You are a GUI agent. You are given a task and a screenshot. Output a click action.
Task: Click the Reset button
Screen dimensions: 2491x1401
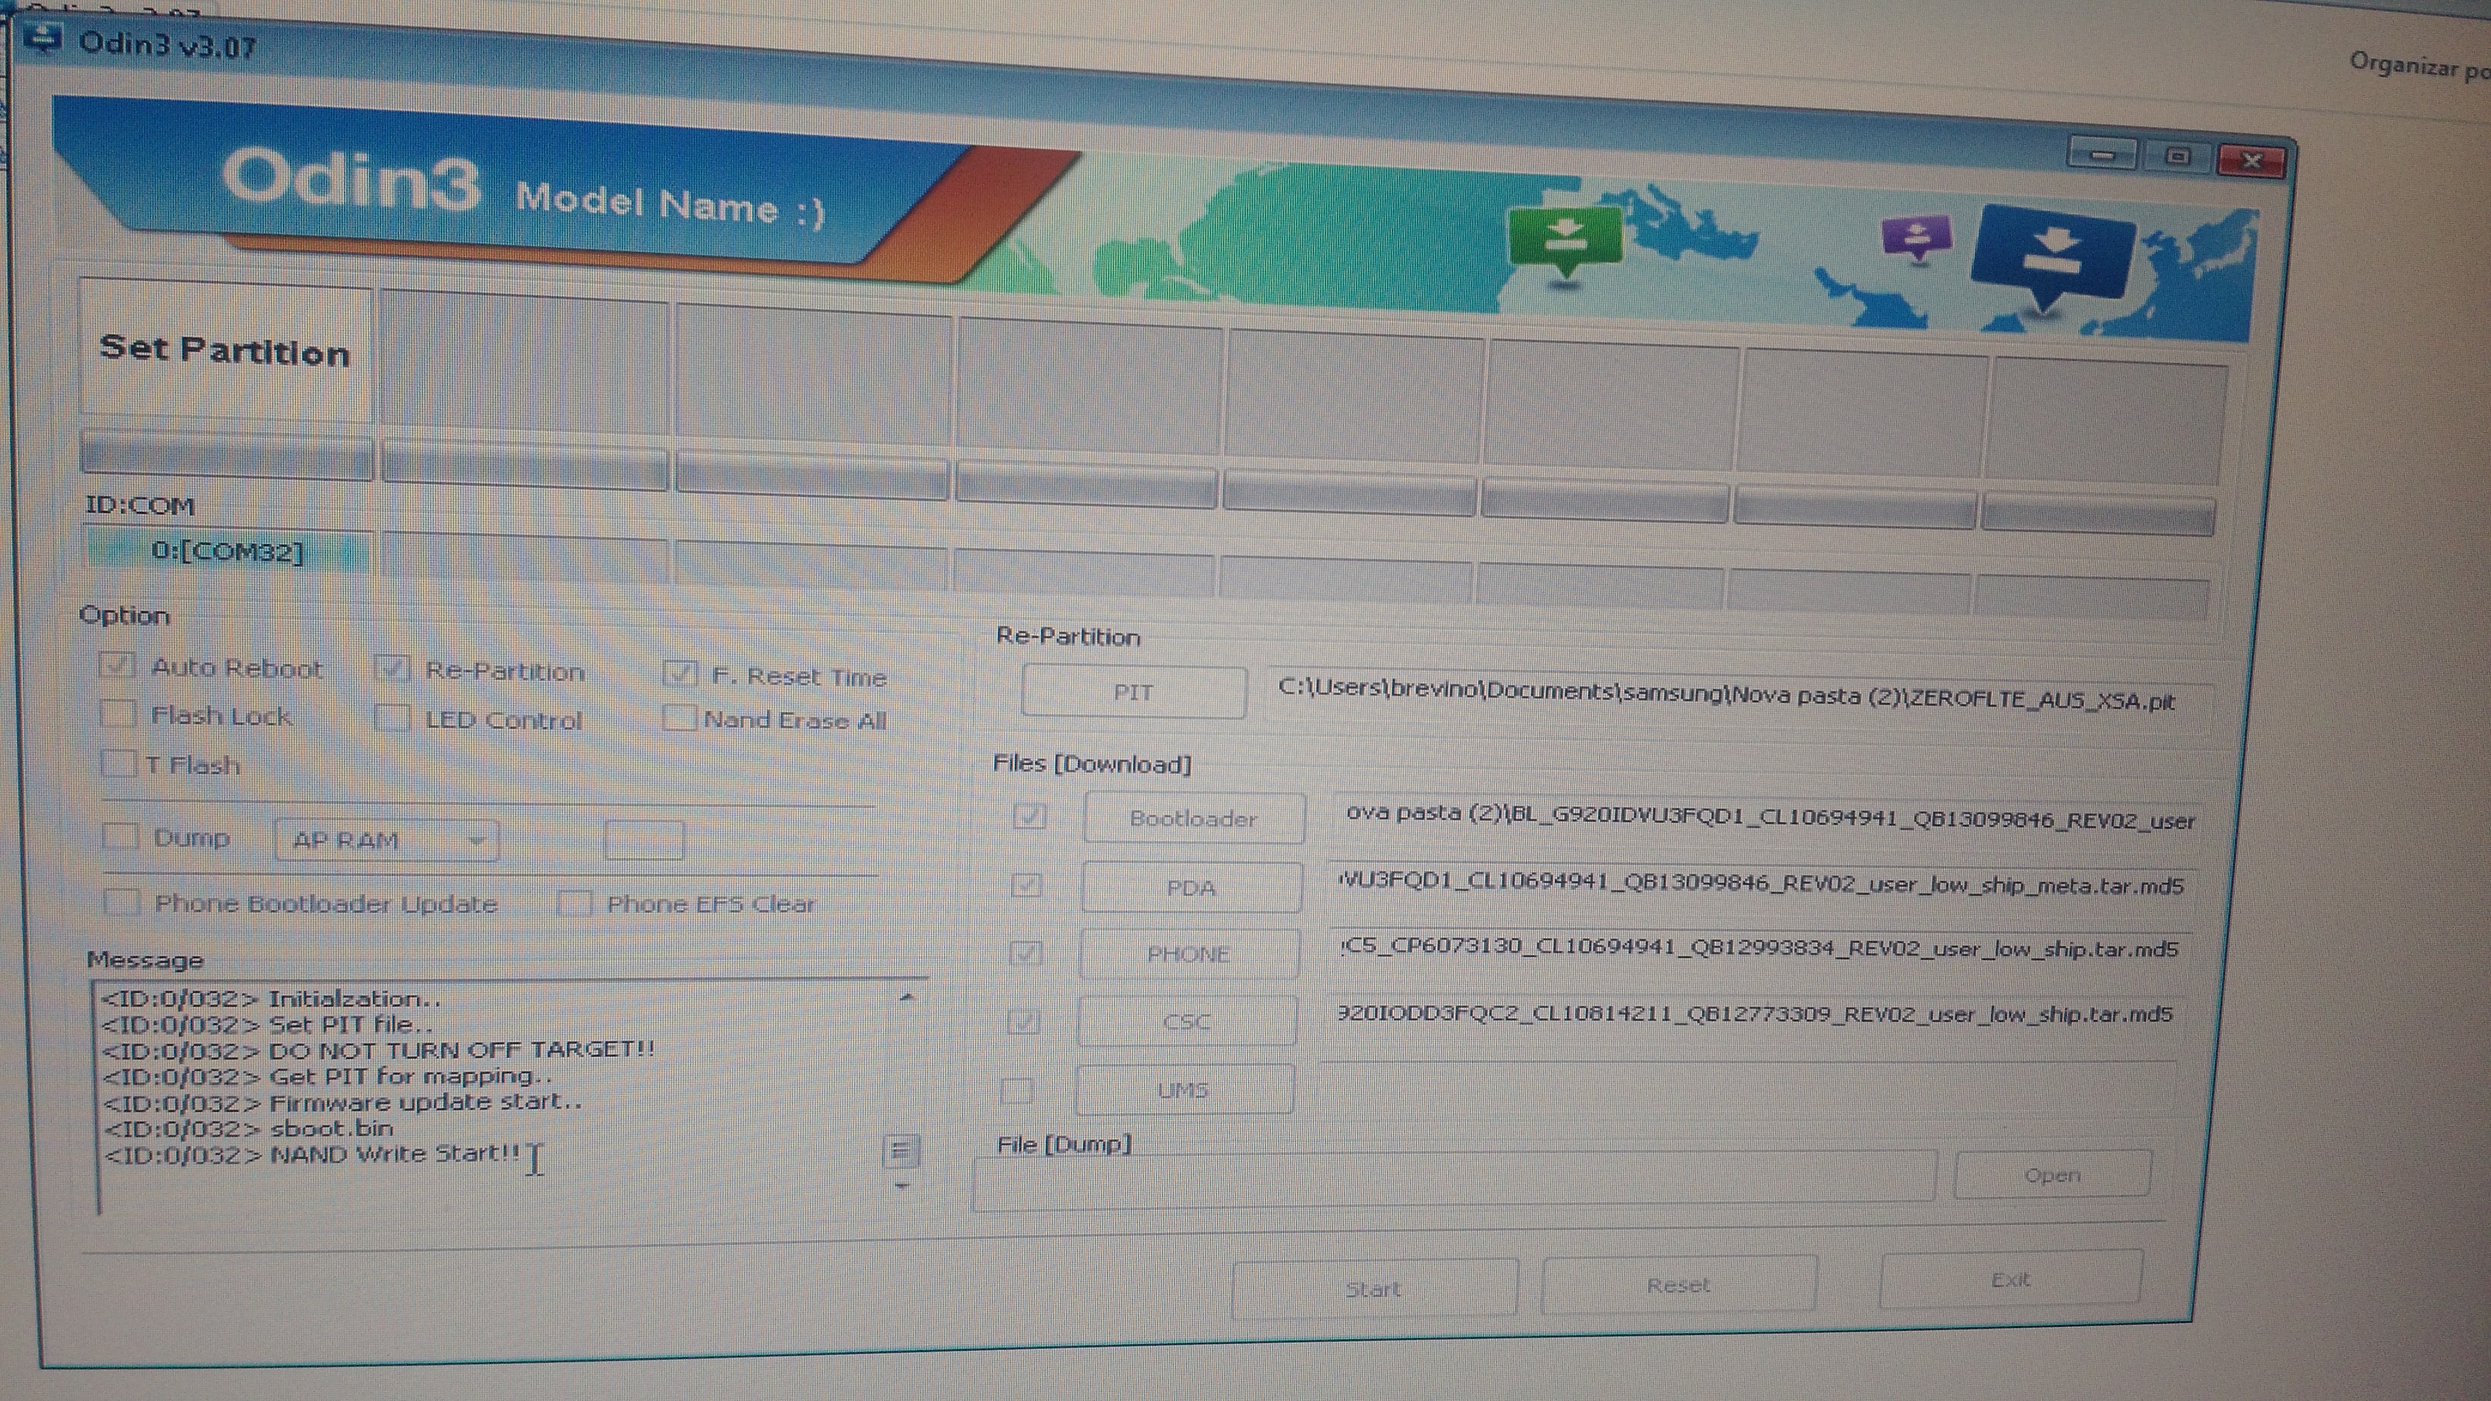point(1680,1285)
